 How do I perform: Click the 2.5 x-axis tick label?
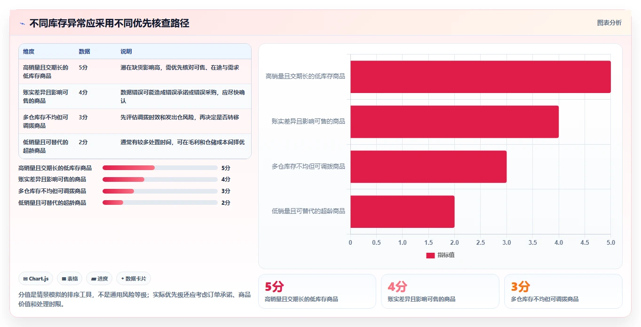[x=480, y=243]
